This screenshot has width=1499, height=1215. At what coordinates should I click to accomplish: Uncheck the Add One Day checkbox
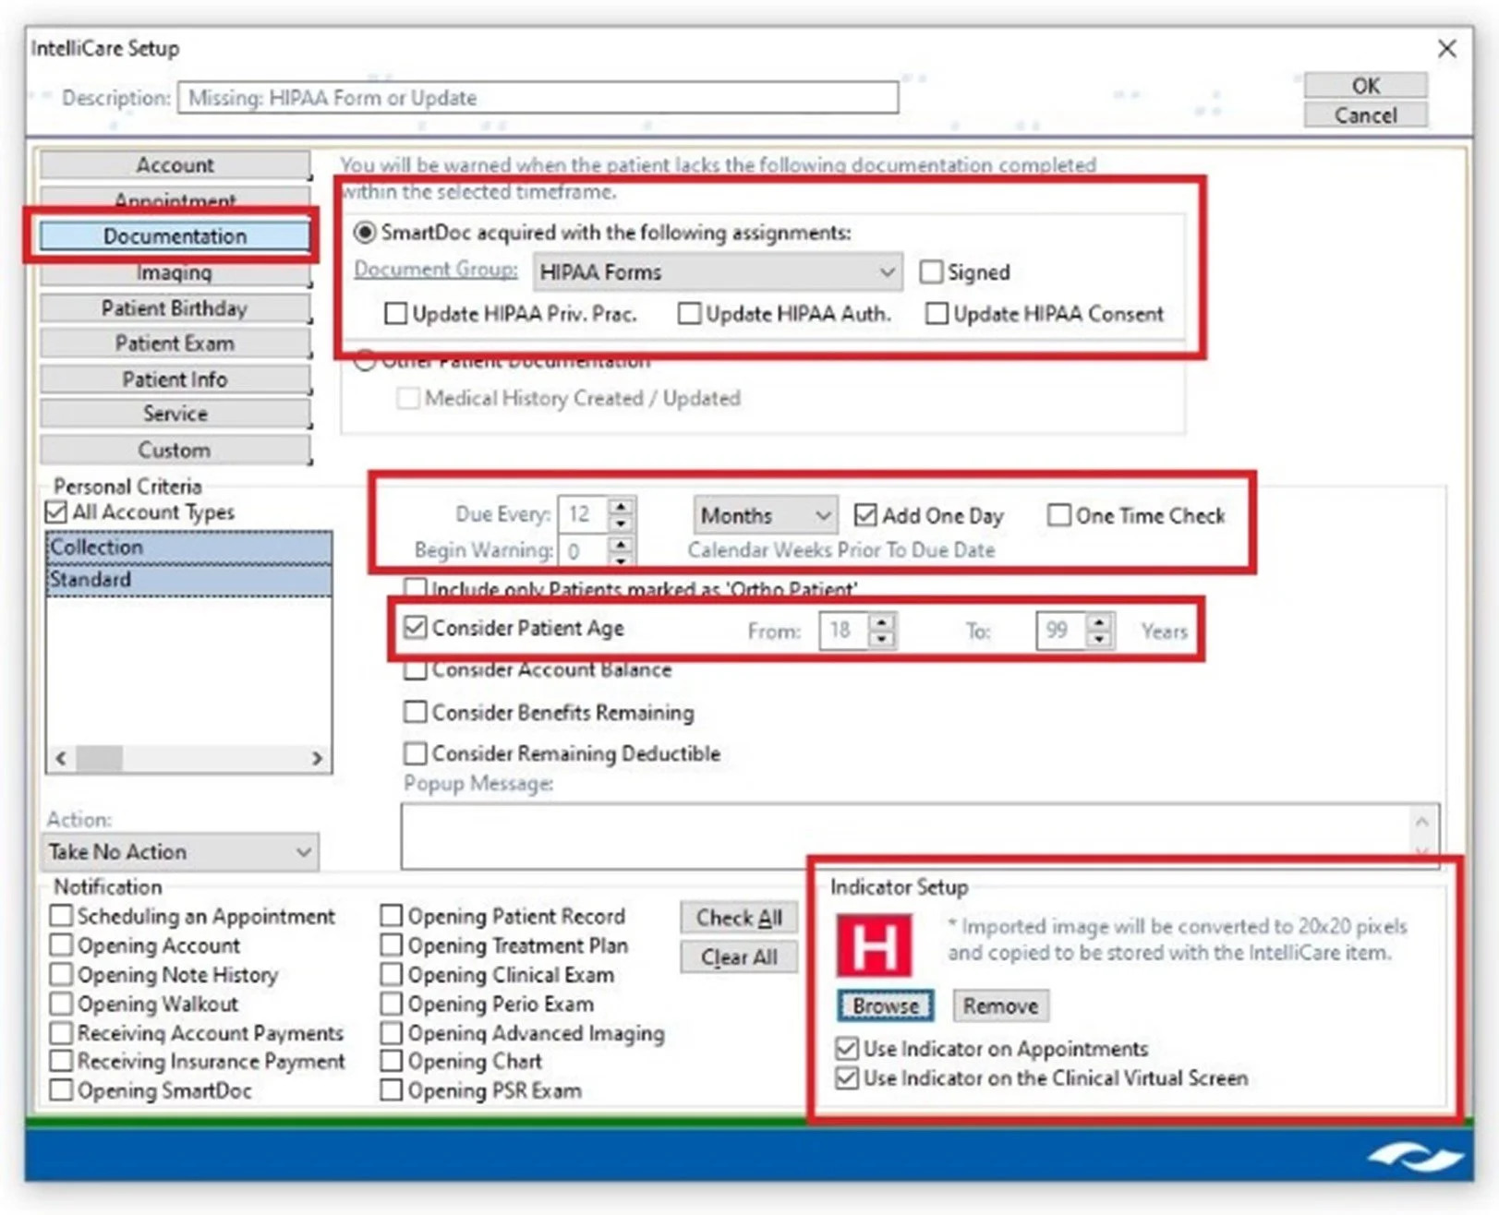click(865, 515)
